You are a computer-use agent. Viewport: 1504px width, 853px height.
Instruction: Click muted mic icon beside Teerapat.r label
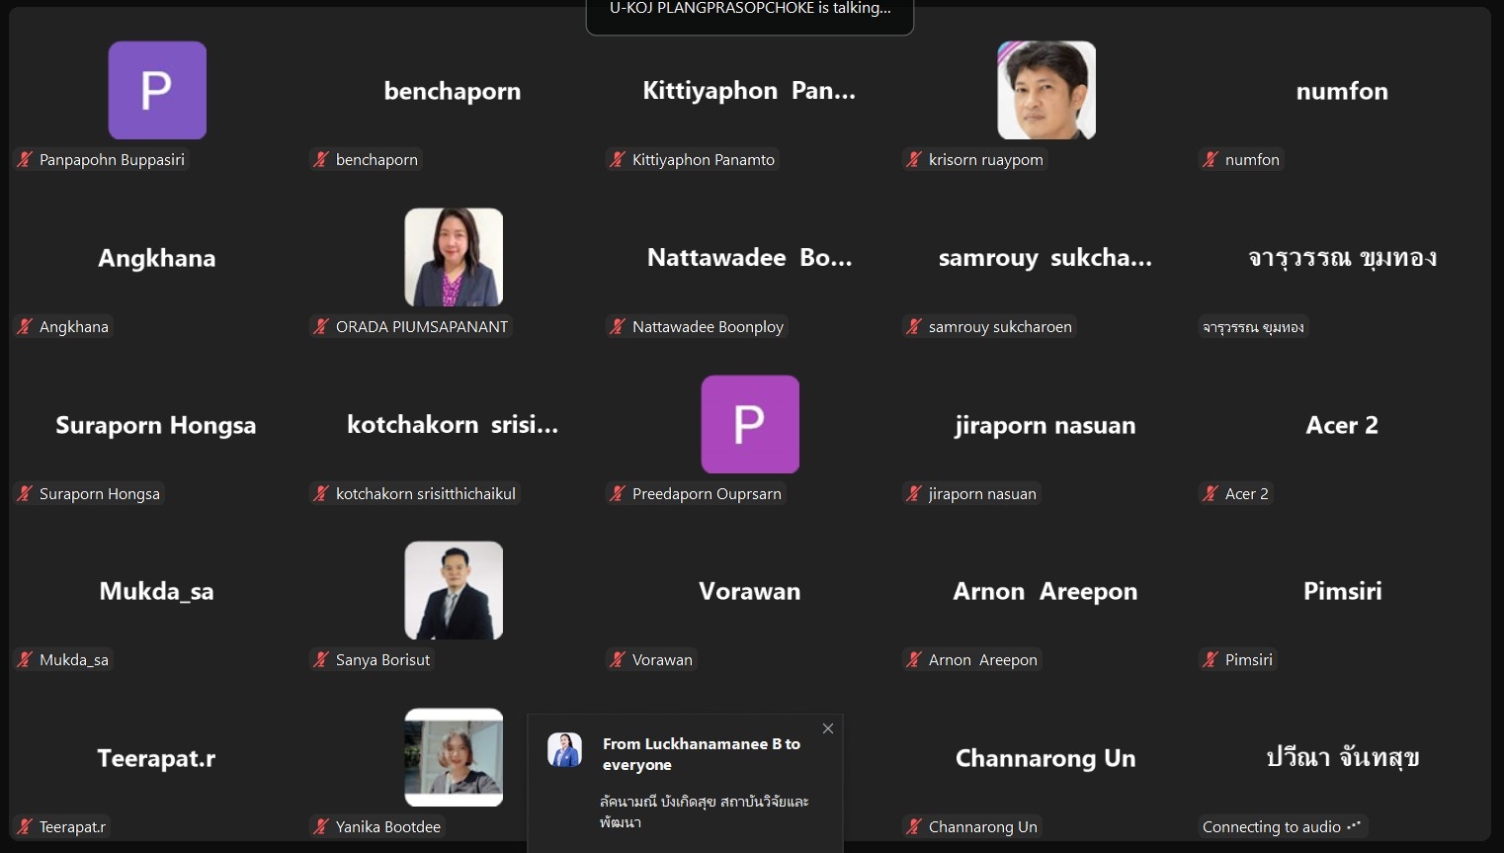[x=25, y=826]
